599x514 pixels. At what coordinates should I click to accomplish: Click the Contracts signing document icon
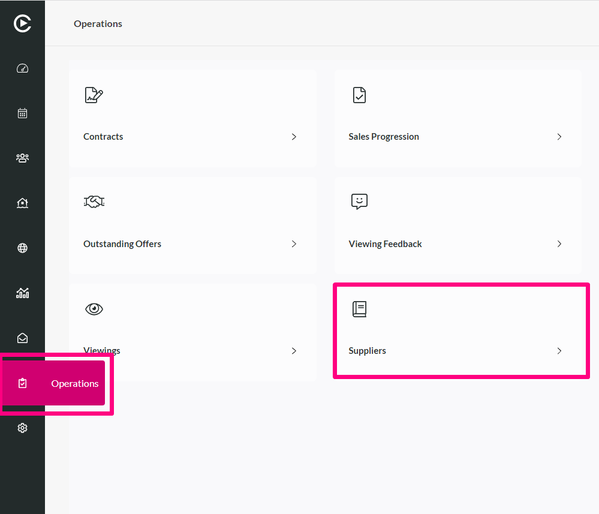point(94,95)
